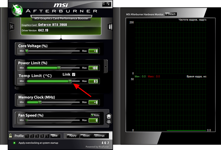Open the Kombustor K side button
221x150 pixels.
click(x=12, y=27)
